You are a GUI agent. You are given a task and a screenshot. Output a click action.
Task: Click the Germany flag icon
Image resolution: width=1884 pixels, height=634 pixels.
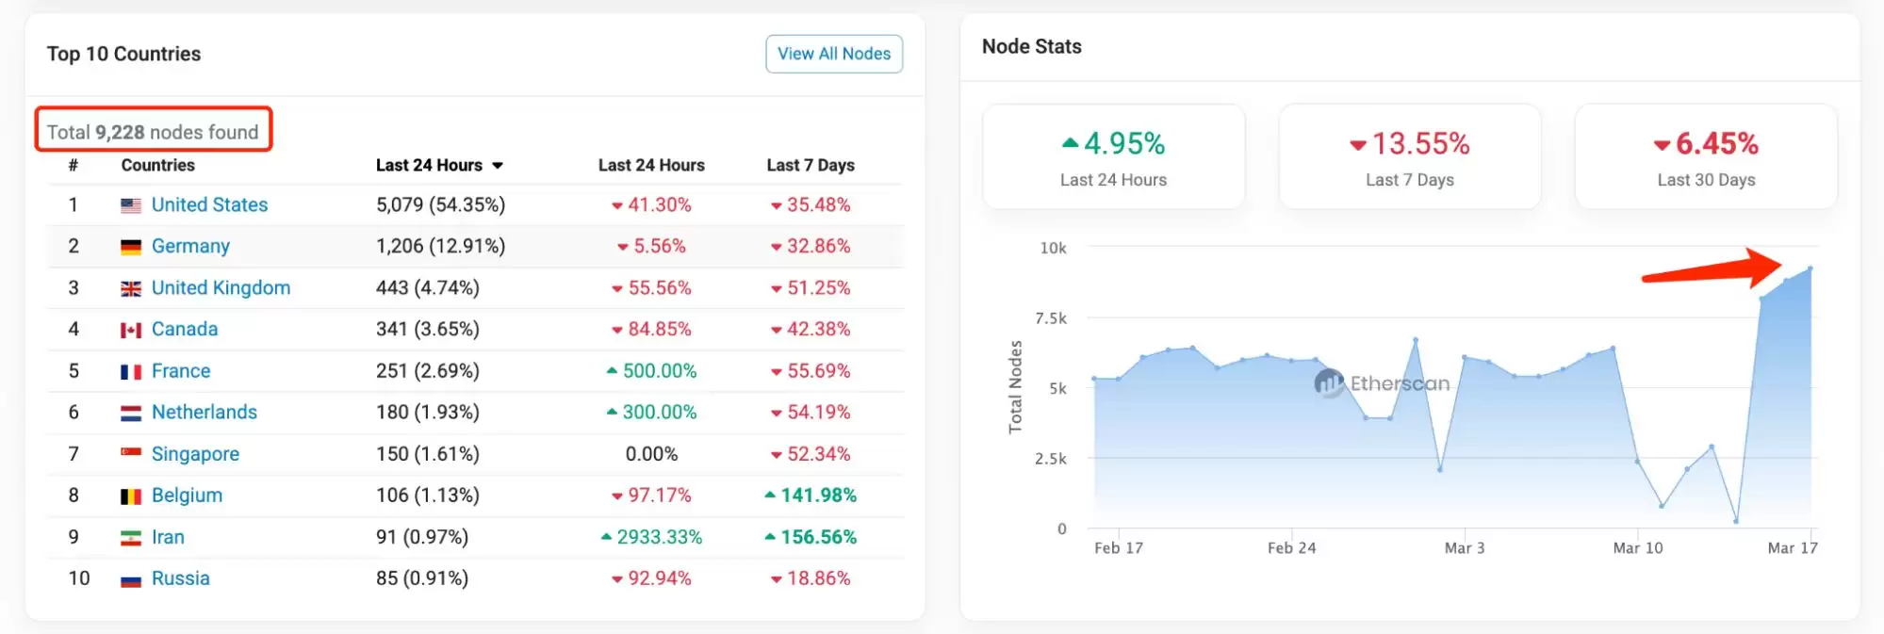click(x=131, y=247)
